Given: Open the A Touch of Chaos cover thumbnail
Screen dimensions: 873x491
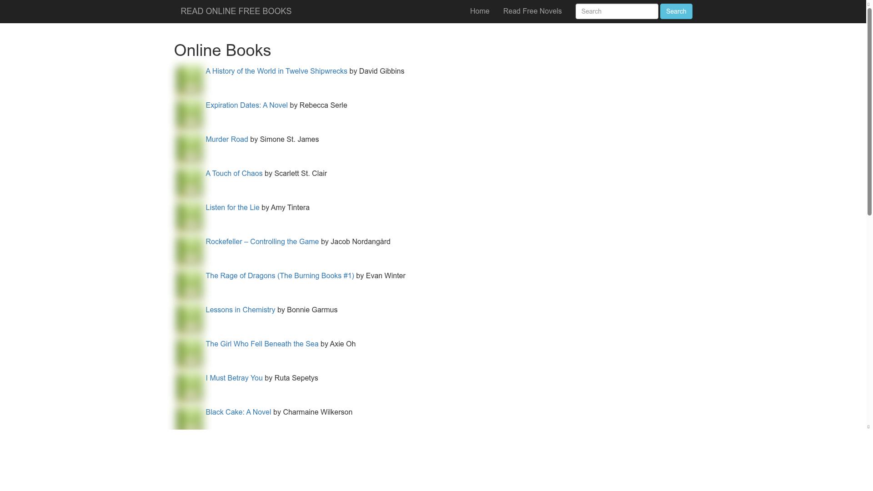Looking at the screenshot, I should tap(189, 183).
